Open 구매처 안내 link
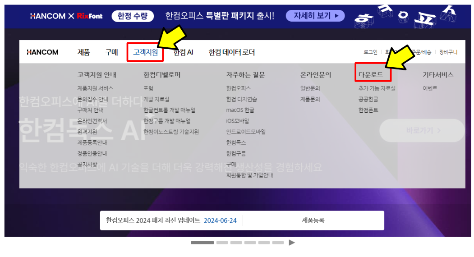Viewport: 474px width, 257px height. point(90,110)
